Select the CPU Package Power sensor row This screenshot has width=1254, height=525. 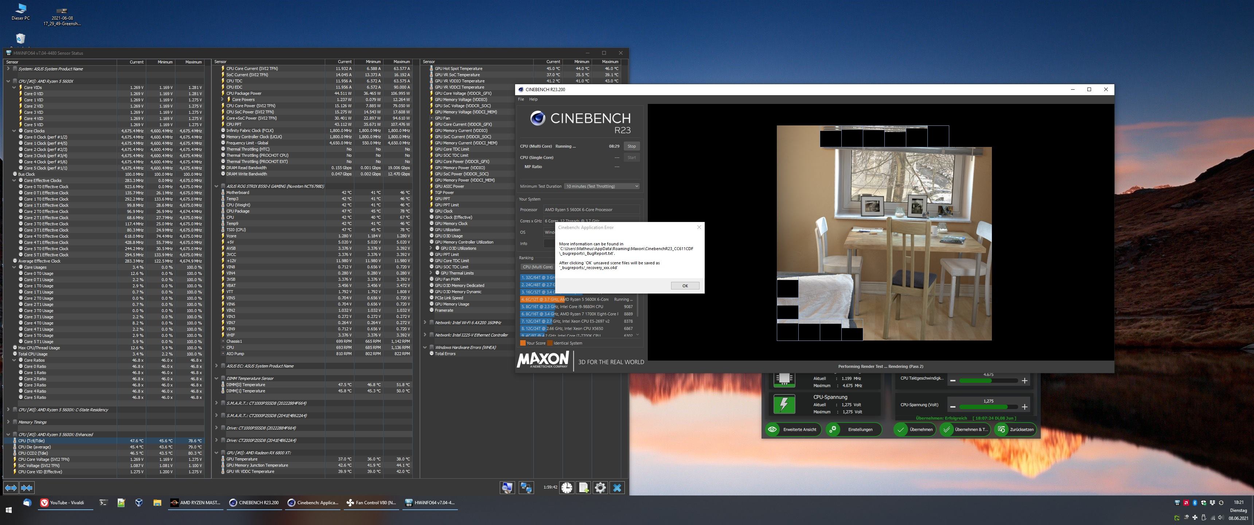(312, 93)
